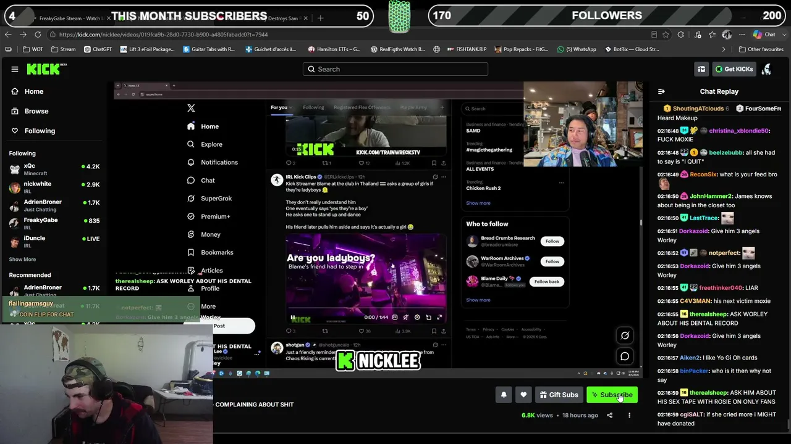This screenshot has width=791, height=444.
Task: Click the Kick search field
Action: tap(395, 69)
